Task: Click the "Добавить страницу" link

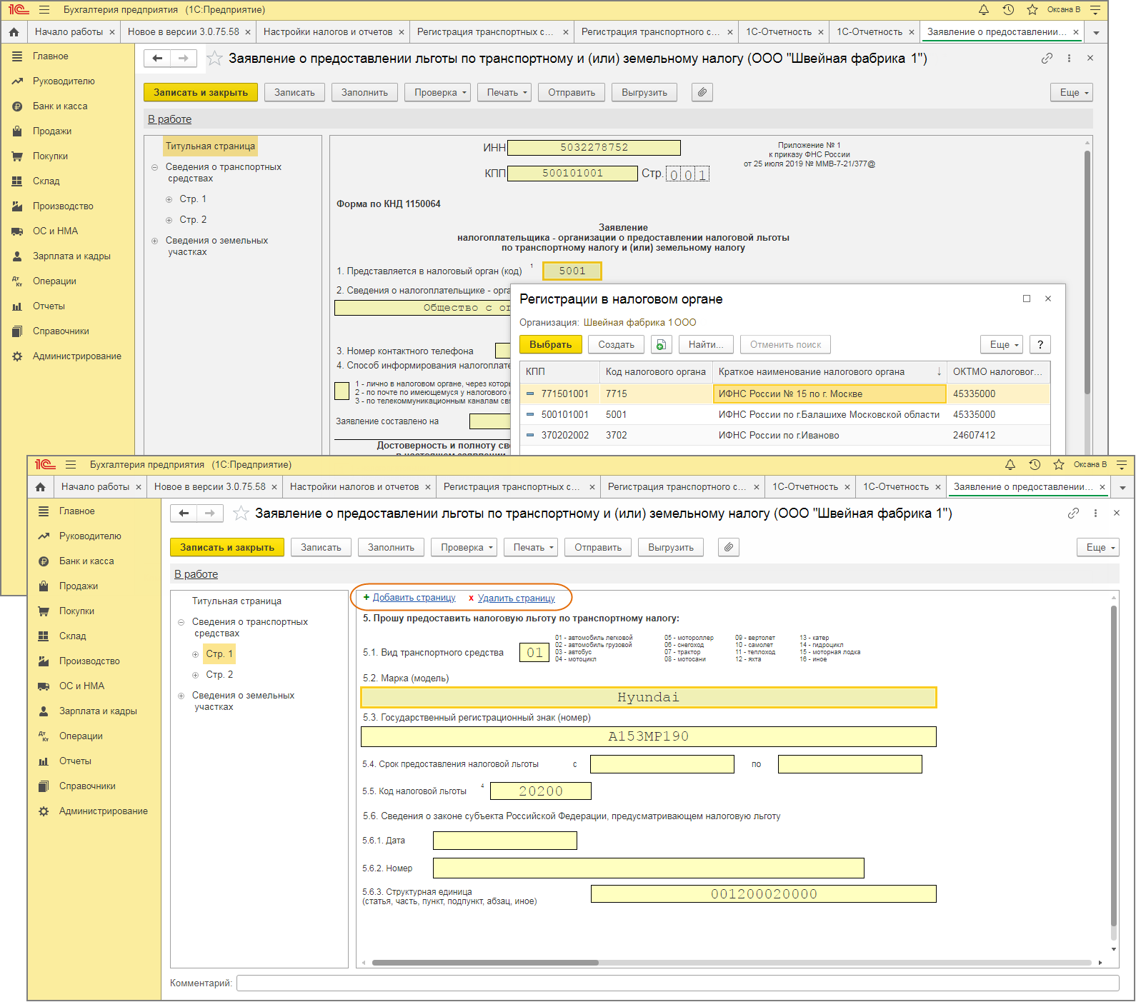Action: tap(414, 598)
